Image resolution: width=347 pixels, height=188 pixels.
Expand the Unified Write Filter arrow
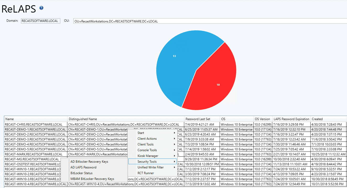point(175,167)
